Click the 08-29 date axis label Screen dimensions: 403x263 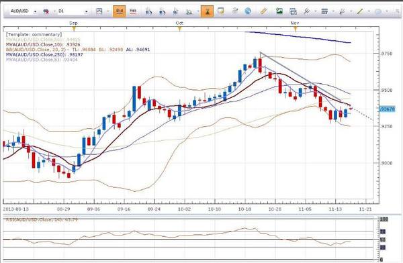pos(64,209)
